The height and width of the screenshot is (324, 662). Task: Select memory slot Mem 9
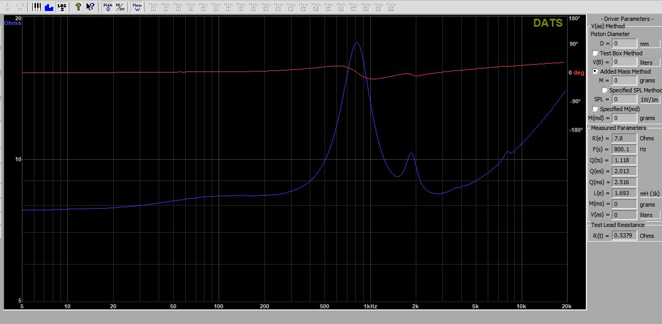point(254,7)
